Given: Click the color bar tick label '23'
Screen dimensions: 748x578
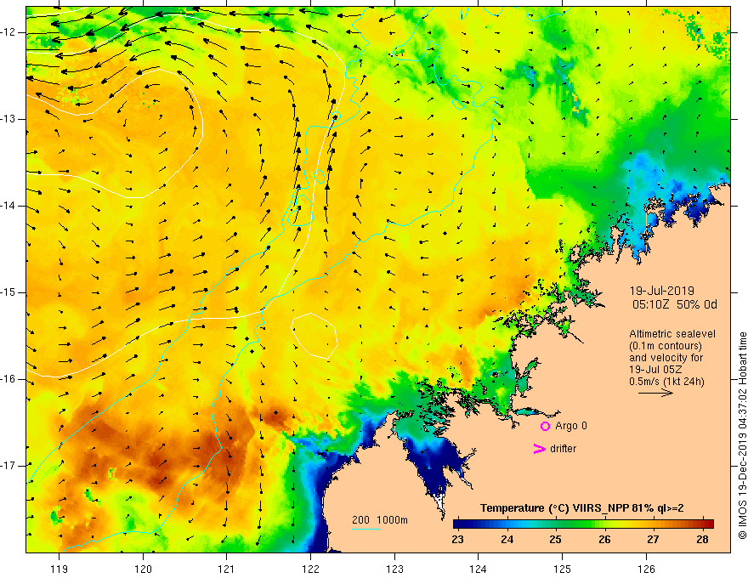Looking at the screenshot, I should click(457, 540).
